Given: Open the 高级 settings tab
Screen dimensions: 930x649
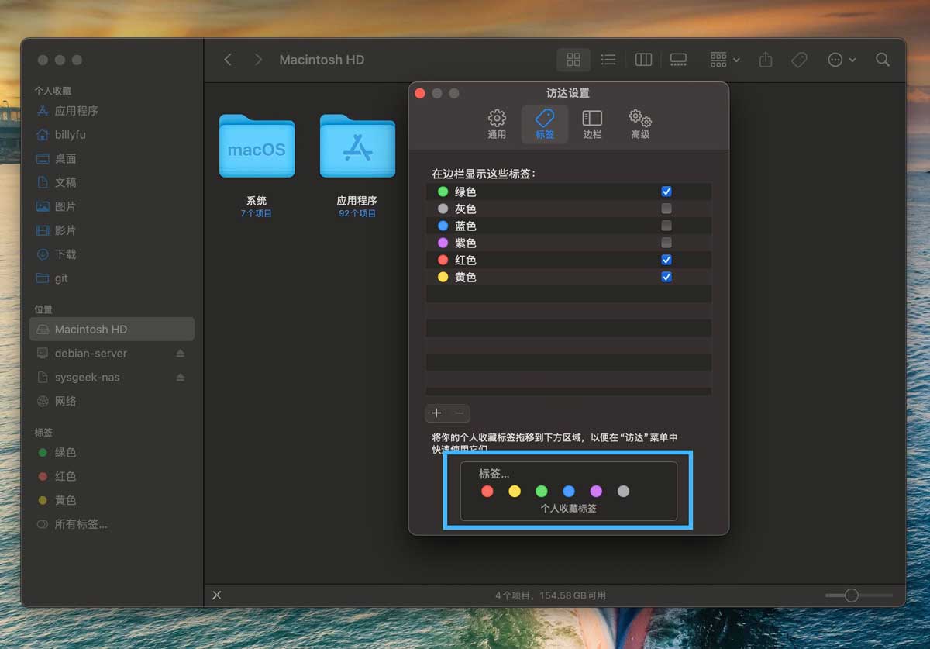Looking at the screenshot, I should 640,123.
